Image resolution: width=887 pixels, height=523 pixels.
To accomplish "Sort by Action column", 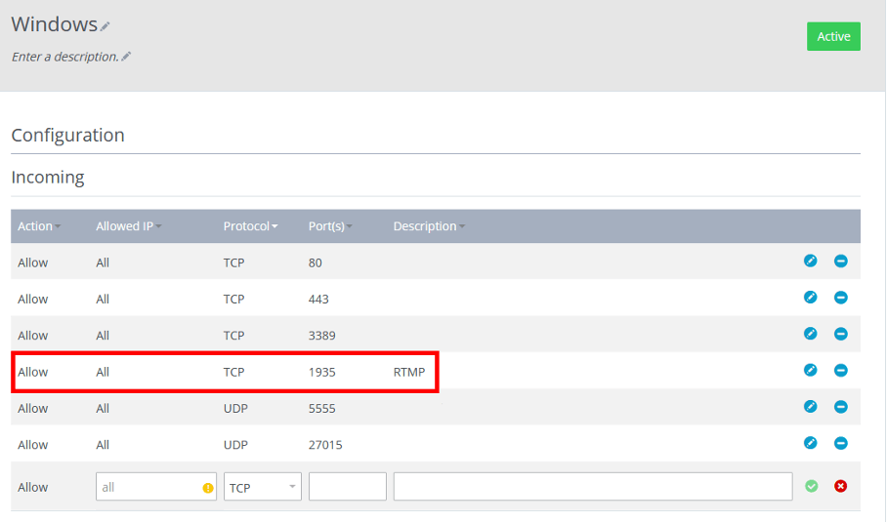I will click(x=39, y=226).
